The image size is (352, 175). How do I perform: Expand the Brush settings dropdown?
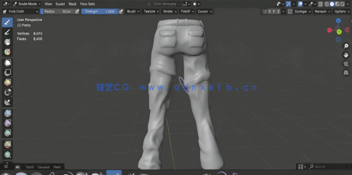133,11
